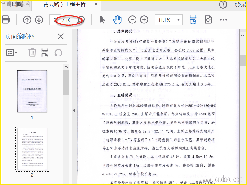
Task: Close the 页面缩略图 panel
Action: (x=61, y=36)
